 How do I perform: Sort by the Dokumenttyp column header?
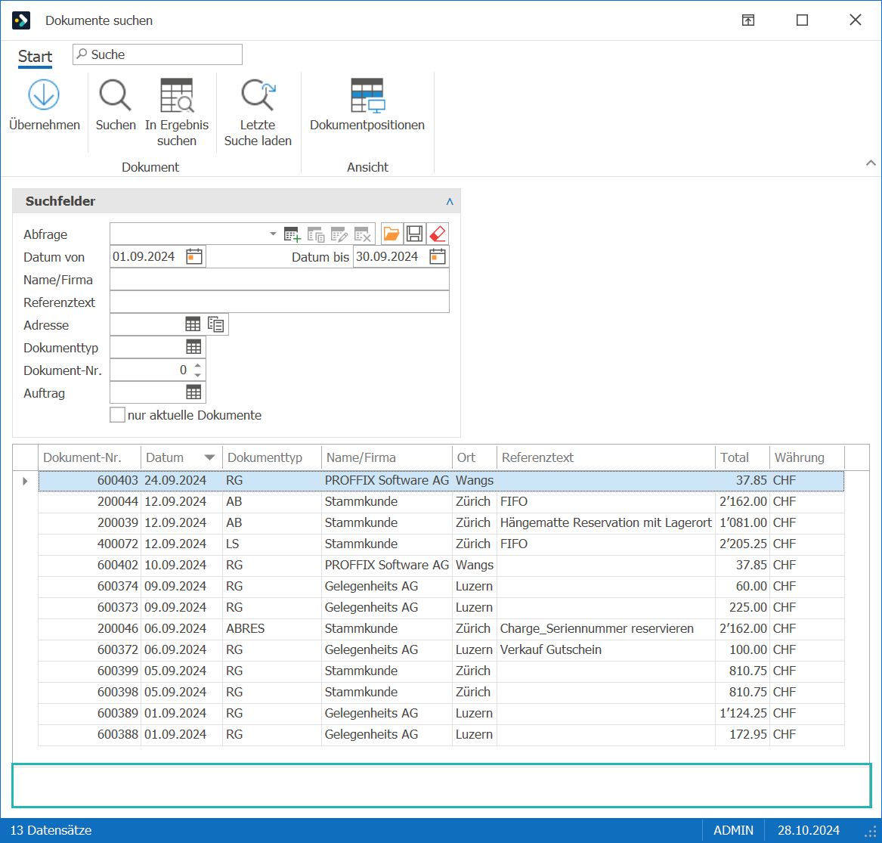pos(272,457)
